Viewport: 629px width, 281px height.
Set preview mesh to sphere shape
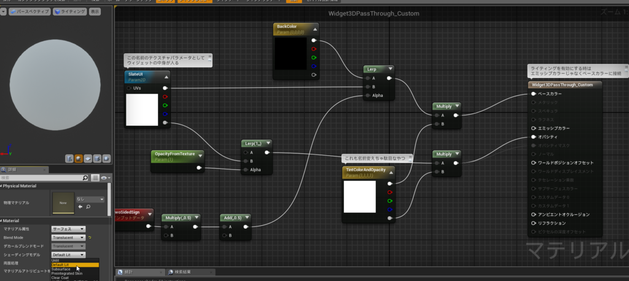click(x=79, y=158)
